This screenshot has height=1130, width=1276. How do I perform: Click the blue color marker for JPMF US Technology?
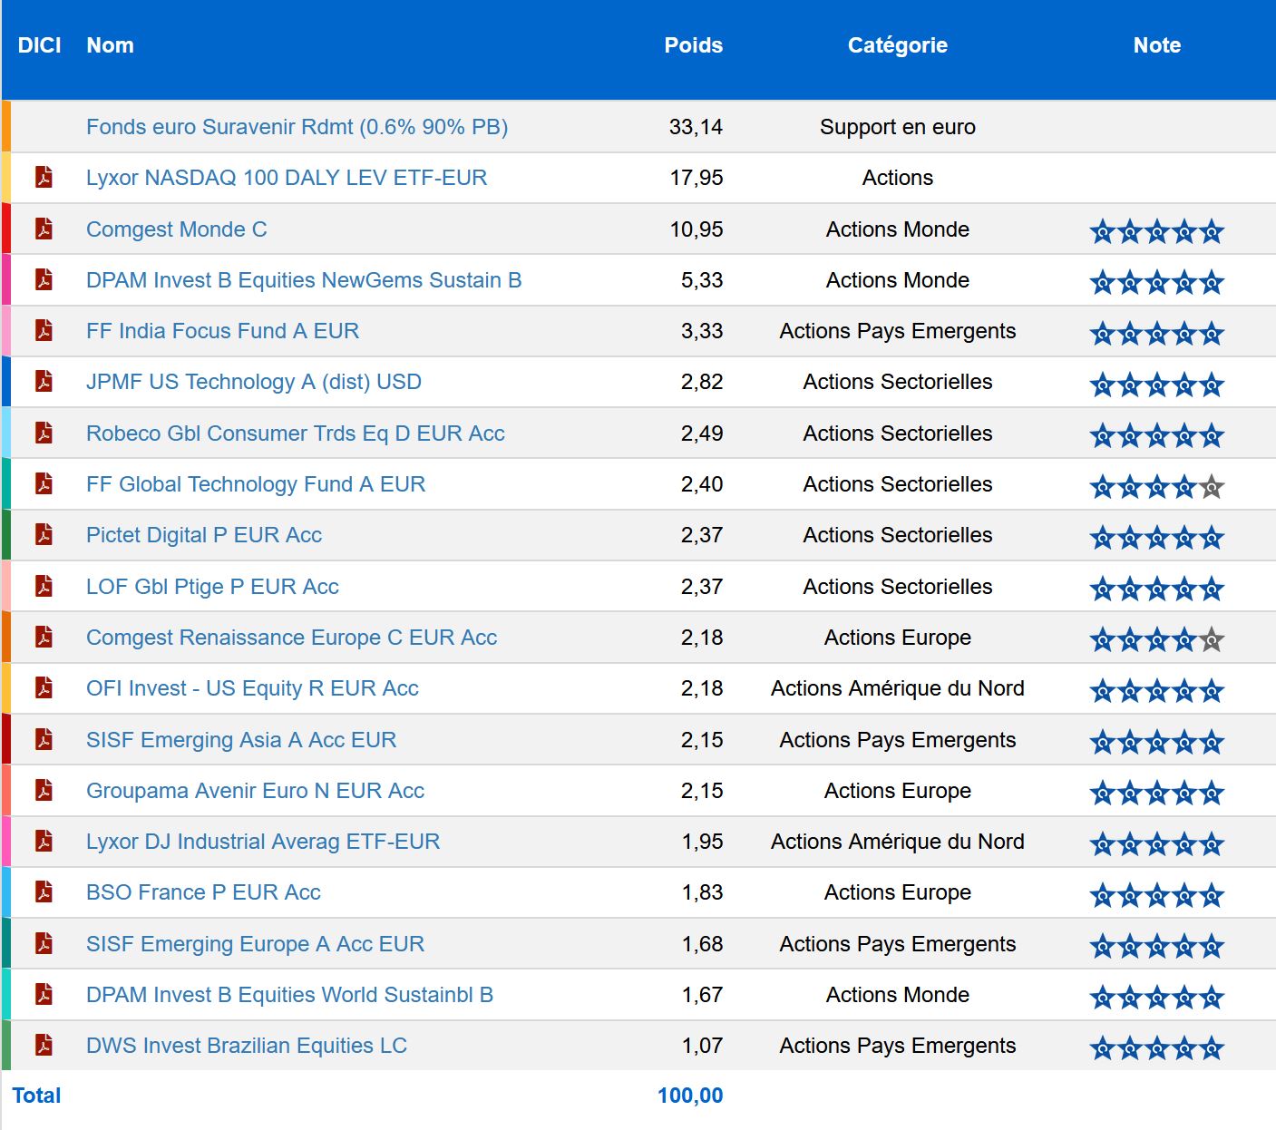5,381
